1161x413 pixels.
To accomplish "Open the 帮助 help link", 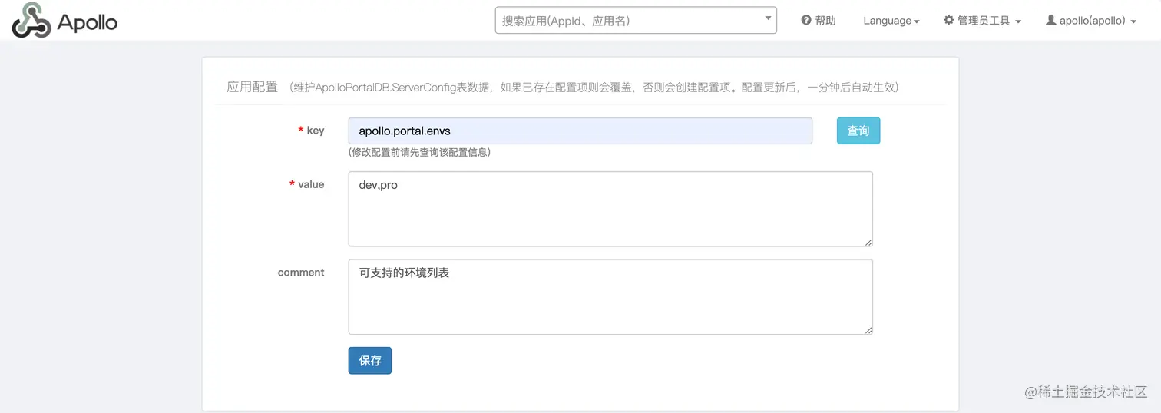I will (x=819, y=21).
